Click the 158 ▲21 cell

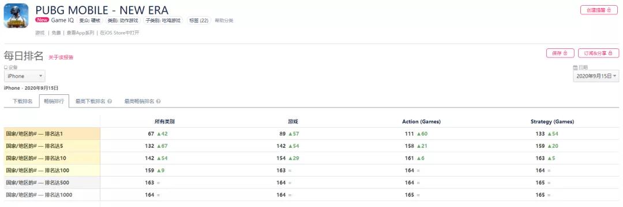pos(416,146)
